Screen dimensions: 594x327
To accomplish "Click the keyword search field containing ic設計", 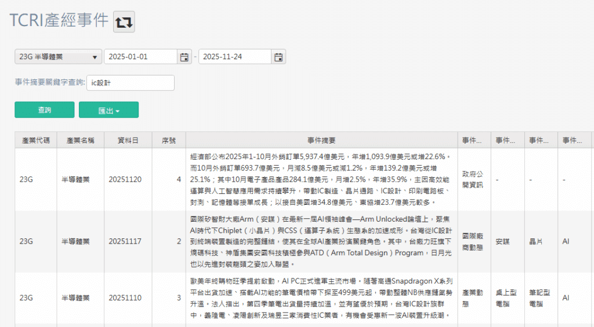I will click(131, 83).
